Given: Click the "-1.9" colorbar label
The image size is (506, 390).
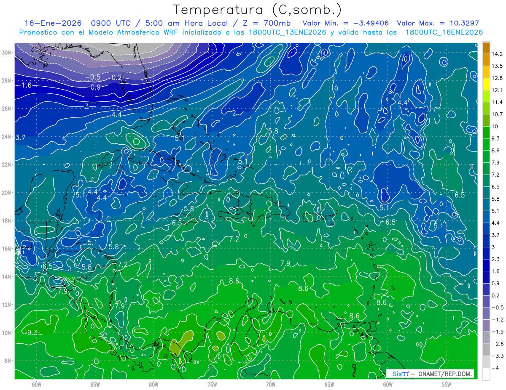Looking at the screenshot, I should coord(497,332).
